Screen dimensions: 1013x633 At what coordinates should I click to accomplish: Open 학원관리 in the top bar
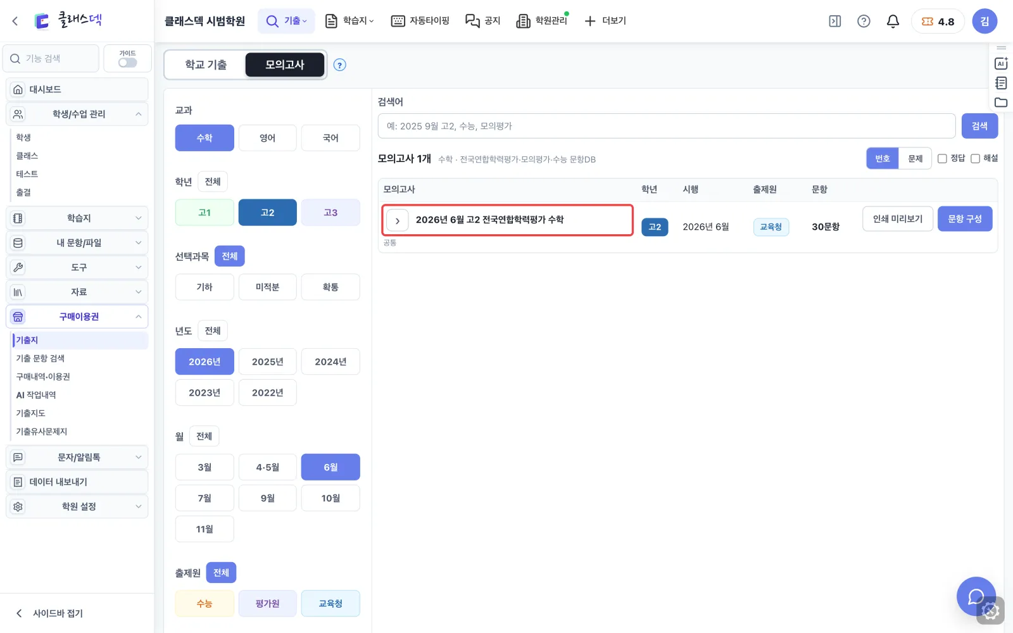543,21
